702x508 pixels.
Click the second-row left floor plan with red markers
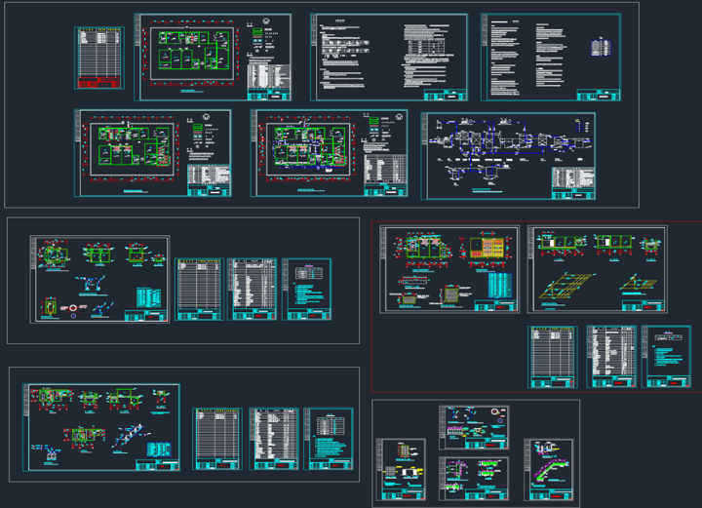coord(152,153)
